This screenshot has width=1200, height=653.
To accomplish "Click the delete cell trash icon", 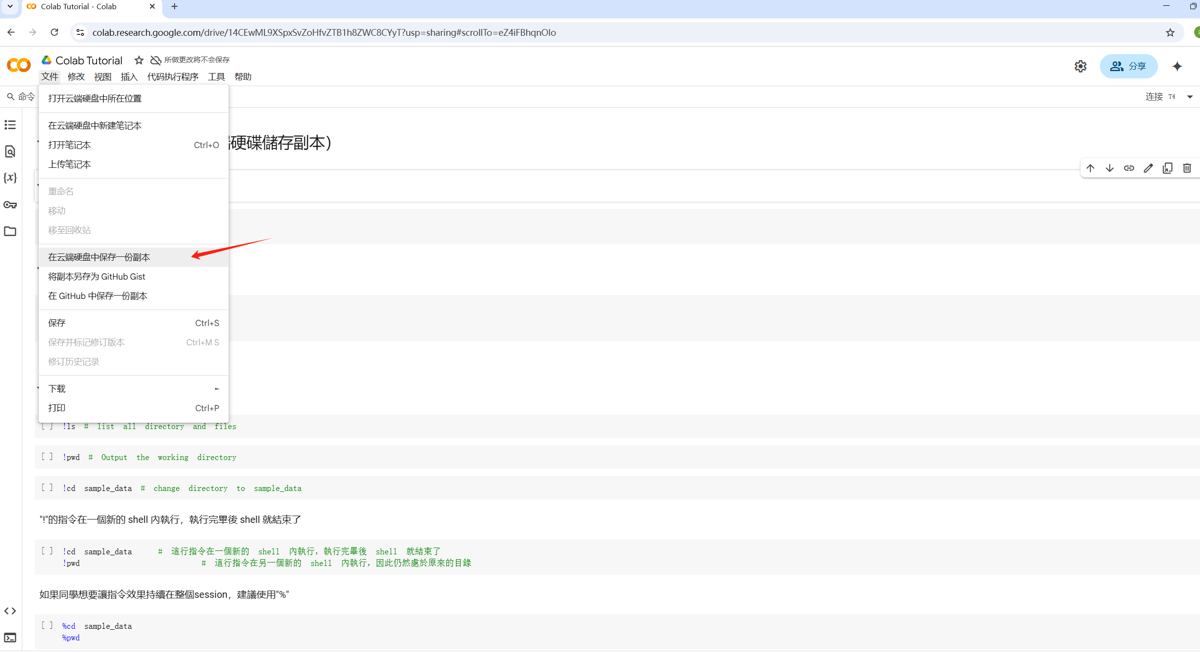I will tap(1187, 168).
